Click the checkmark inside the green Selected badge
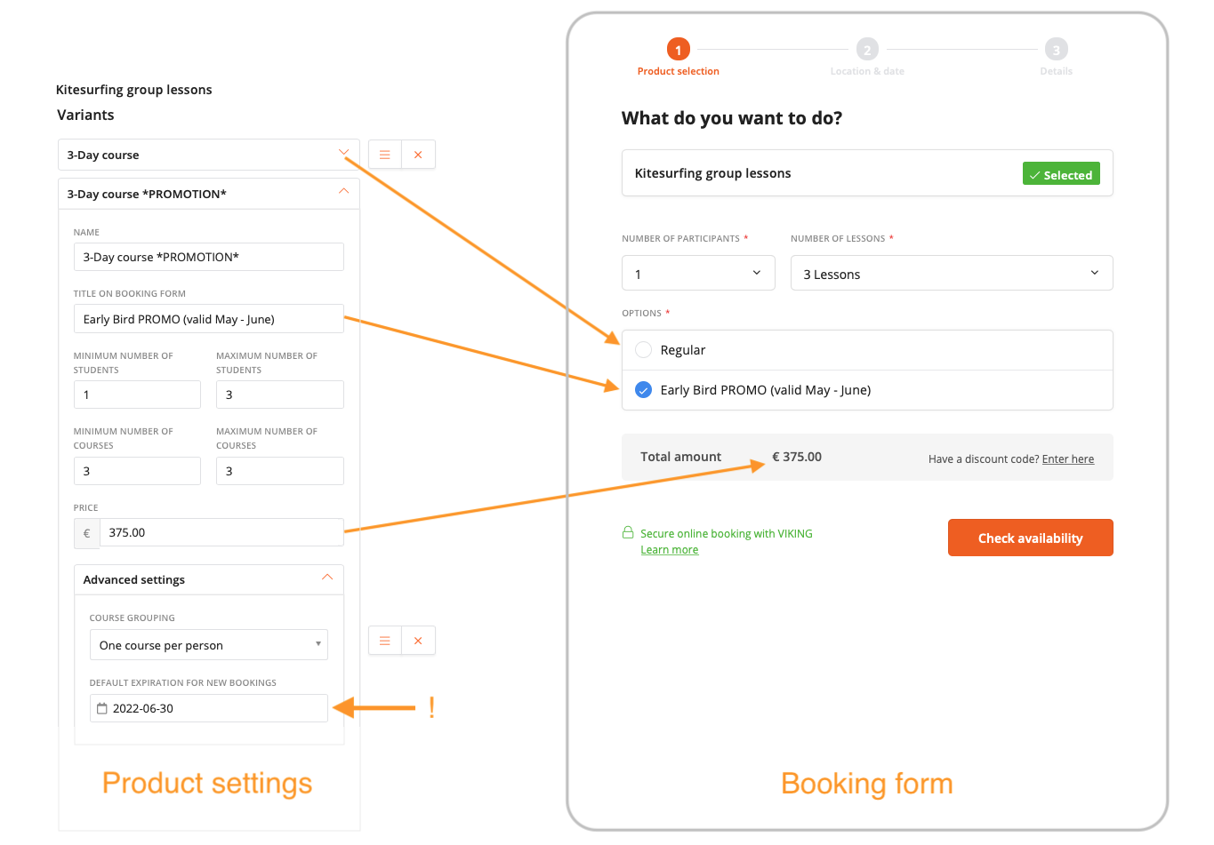Viewport: 1214px width, 845px height. 1035,174
